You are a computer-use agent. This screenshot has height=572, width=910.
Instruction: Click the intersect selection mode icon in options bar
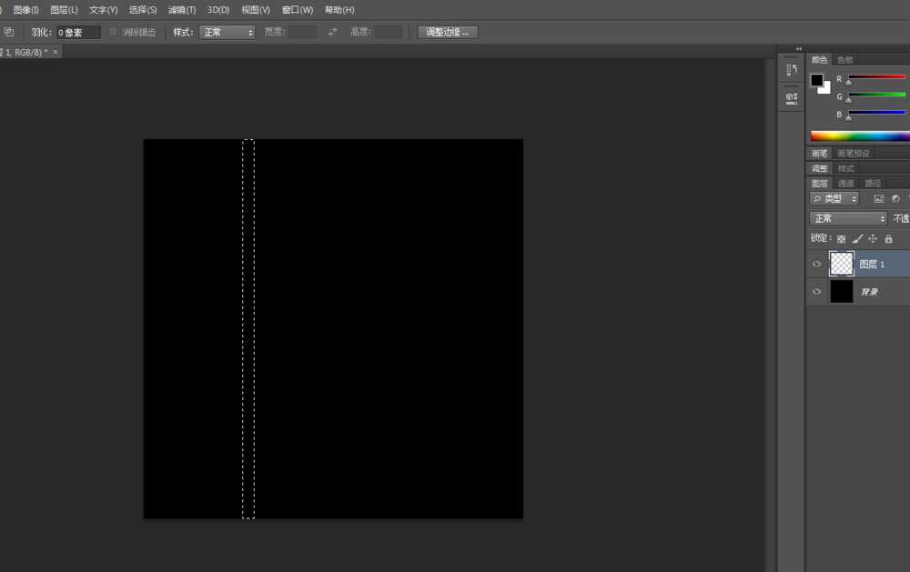[8, 32]
